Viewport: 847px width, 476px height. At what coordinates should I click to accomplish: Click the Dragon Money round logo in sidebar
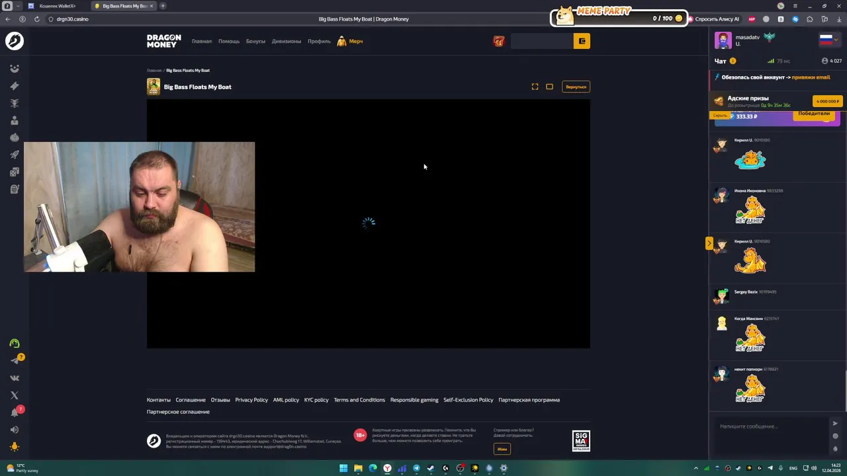(14, 41)
